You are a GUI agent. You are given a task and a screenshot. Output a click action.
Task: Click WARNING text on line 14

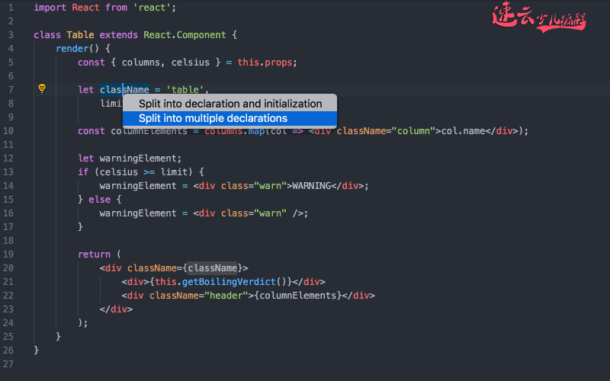[312, 186]
